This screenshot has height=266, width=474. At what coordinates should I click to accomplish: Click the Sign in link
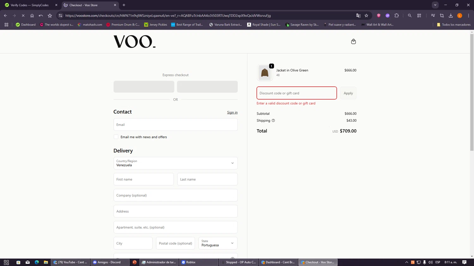[232, 113]
